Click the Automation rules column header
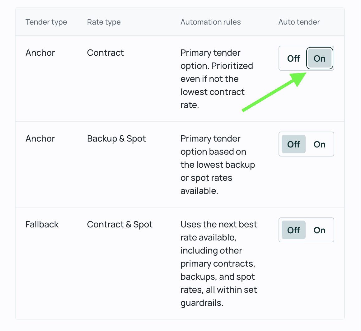Image resolution: width=361 pixels, height=331 pixels. pos(210,22)
